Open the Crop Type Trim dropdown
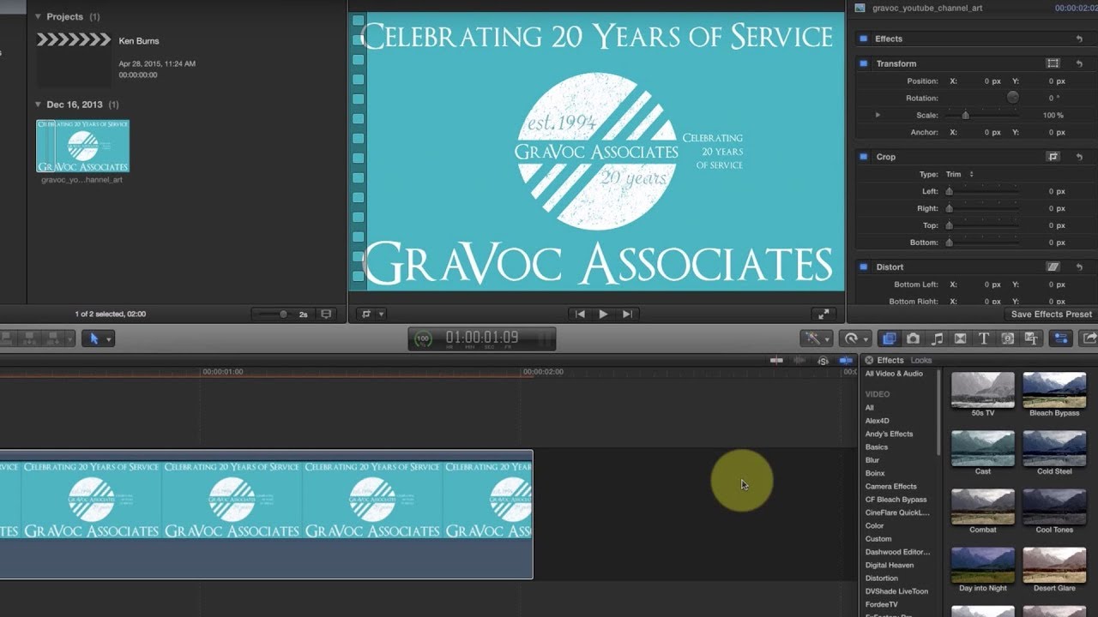This screenshot has width=1098, height=617. [x=960, y=174]
